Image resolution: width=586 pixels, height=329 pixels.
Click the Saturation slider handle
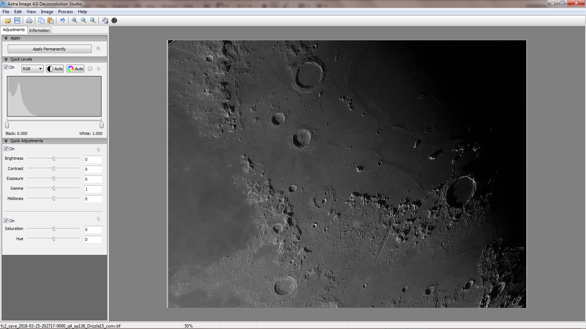[54, 229]
